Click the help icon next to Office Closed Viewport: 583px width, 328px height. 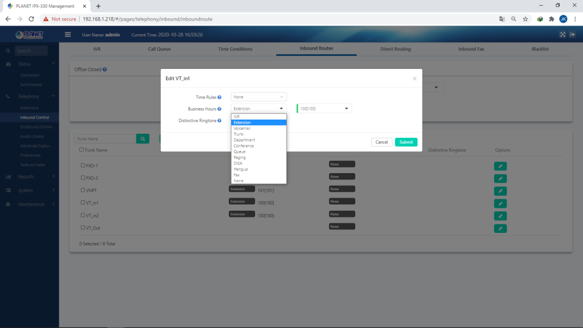pos(105,69)
